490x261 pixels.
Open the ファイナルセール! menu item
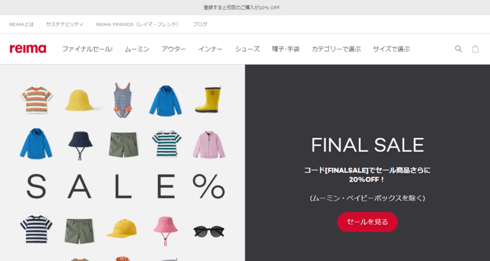(x=87, y=49)
